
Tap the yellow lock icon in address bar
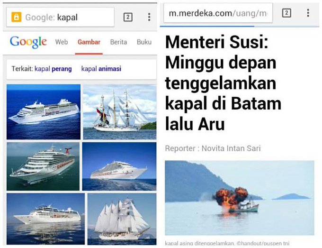[x=17, y=17]
